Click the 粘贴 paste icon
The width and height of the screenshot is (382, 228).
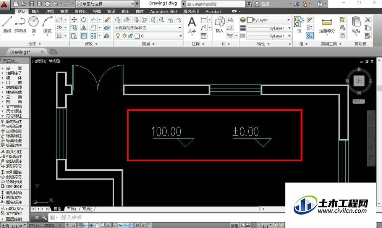[356, 25]
